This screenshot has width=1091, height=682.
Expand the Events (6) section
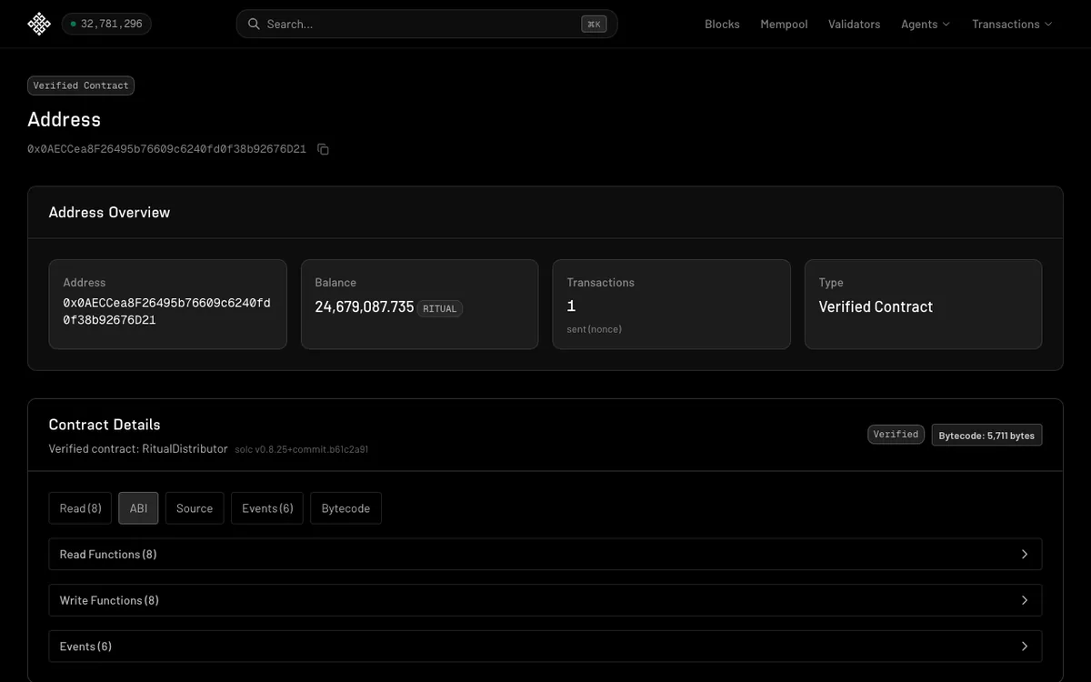pyautogui.click(x=545, y=647)
